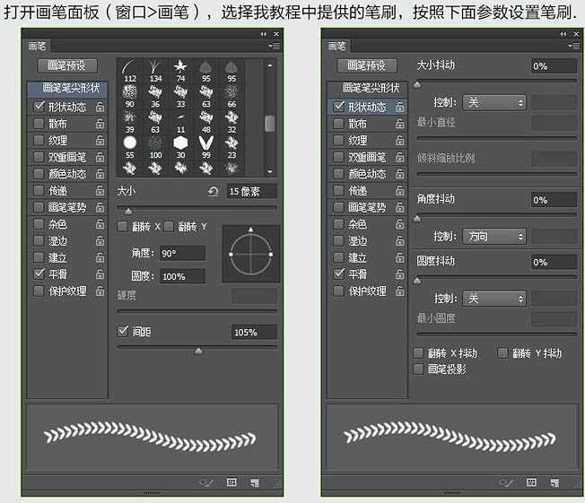This screenshot has height=503, width=585.
Task: Open 控制 dropdown under 圆度抖动
Action: [494, 299]
